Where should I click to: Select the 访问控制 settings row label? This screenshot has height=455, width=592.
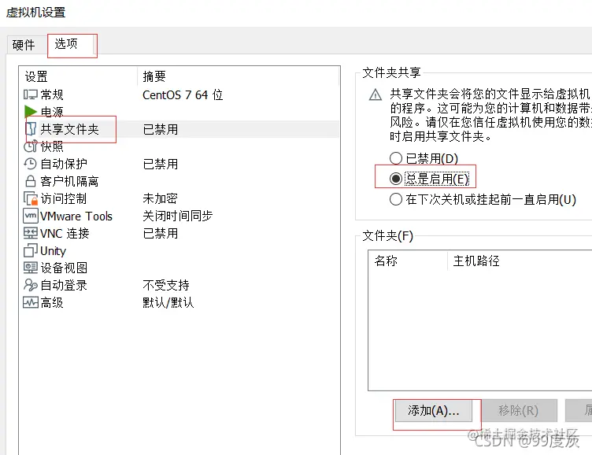pos(64,198)
